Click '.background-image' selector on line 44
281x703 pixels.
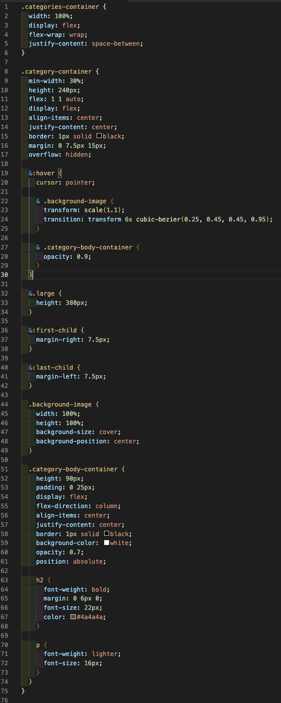click(x=60, y=404)
